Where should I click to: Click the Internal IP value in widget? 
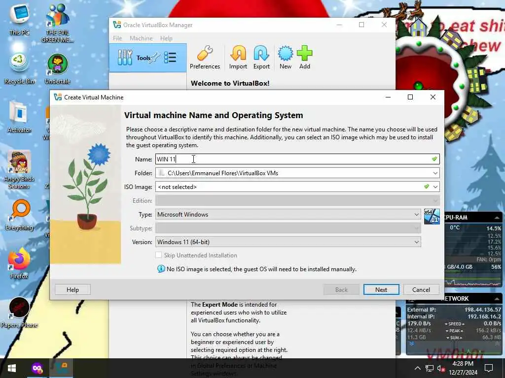pyautogui.click(x=484, y=316)
